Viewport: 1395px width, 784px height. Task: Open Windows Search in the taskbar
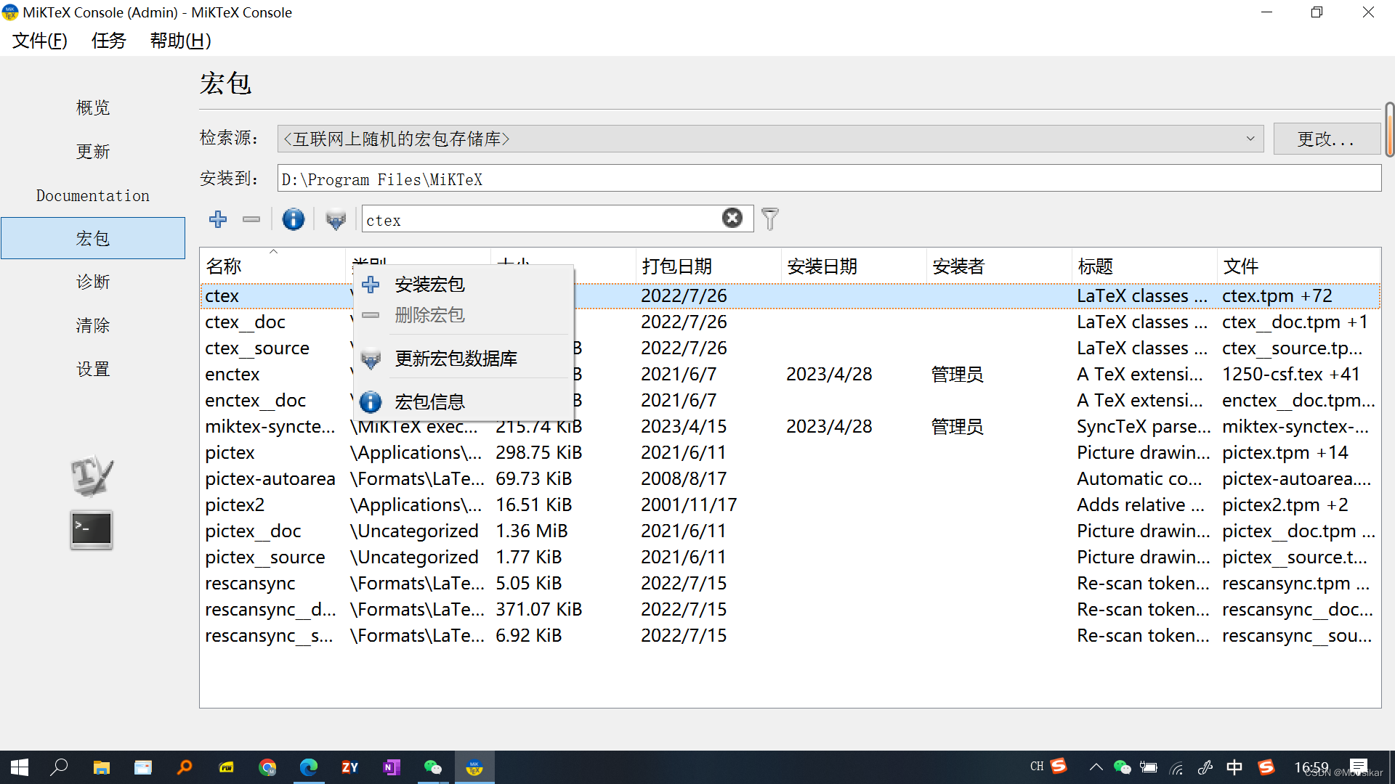60,767
